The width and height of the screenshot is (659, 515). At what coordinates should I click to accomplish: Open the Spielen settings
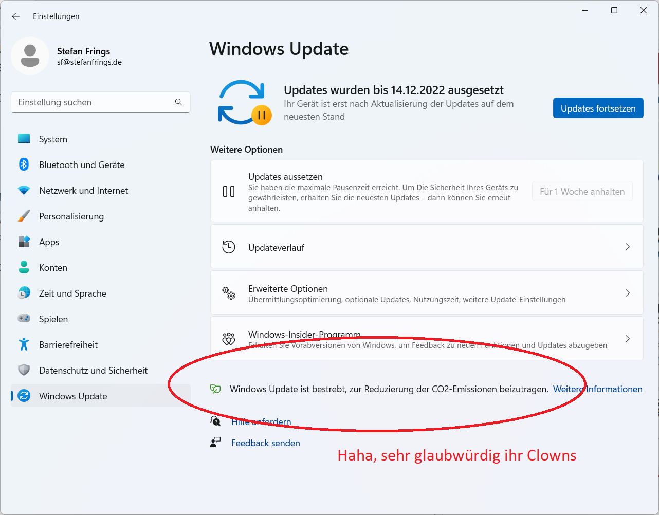(x=101, y=319)
